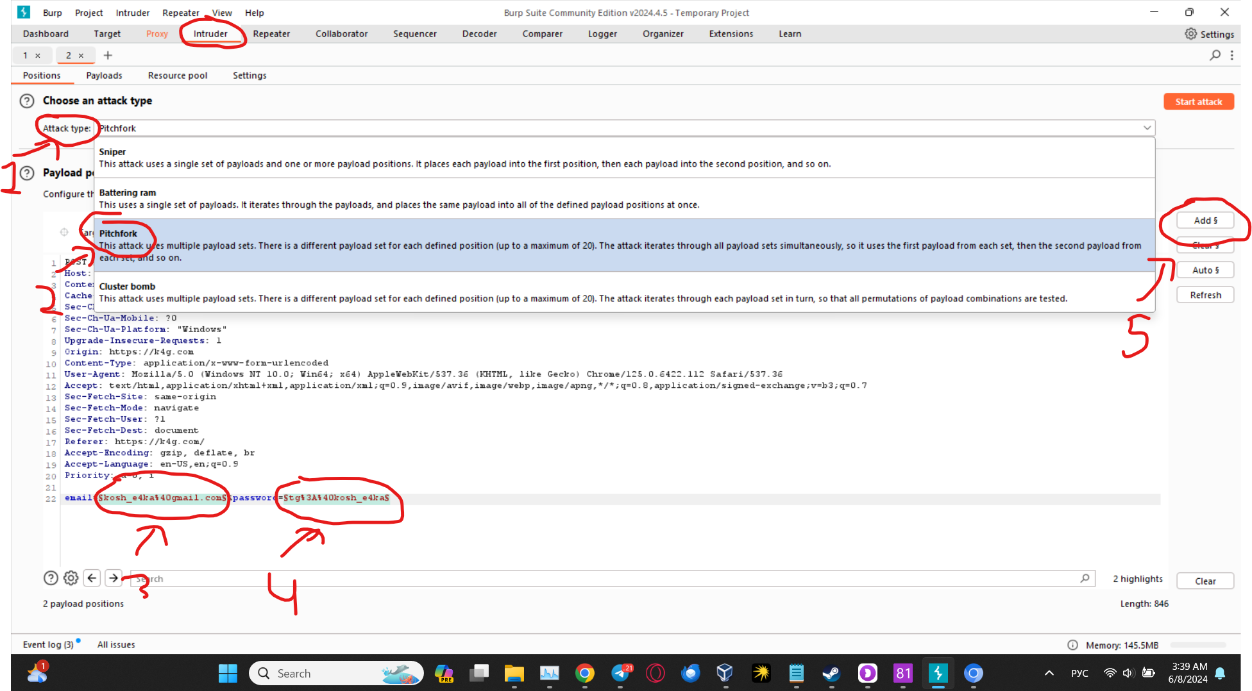The height and width of the screenshot is (691, 1252).
Task: Go to previous search match arrow
Action: pyautogui.click(x=92, y=578)
